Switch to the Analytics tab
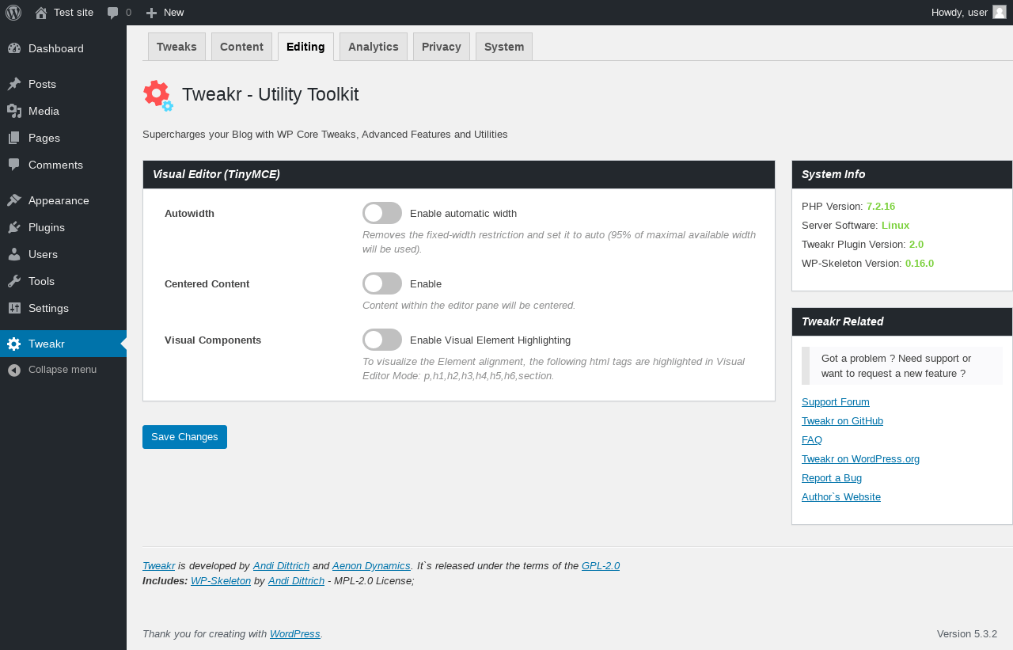This screenshot has height=650, width=1013. point(373,47)
